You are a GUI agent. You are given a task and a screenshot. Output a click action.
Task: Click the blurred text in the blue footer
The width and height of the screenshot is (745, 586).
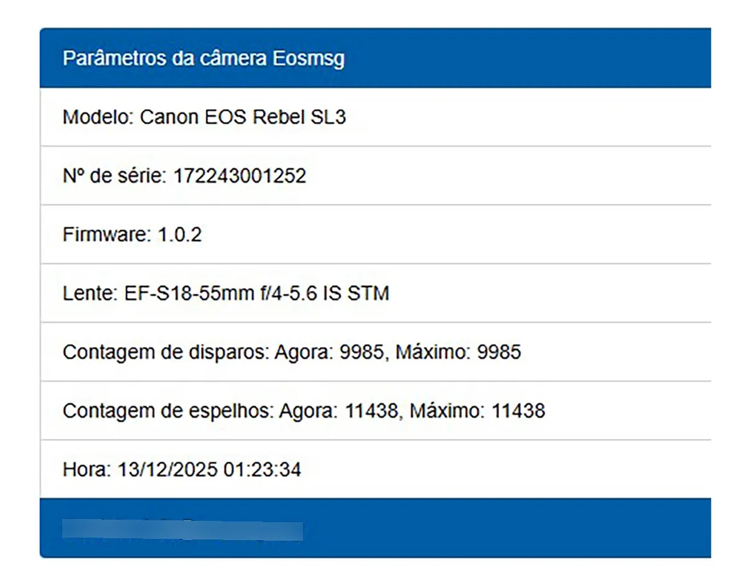[x=183, y=531]
